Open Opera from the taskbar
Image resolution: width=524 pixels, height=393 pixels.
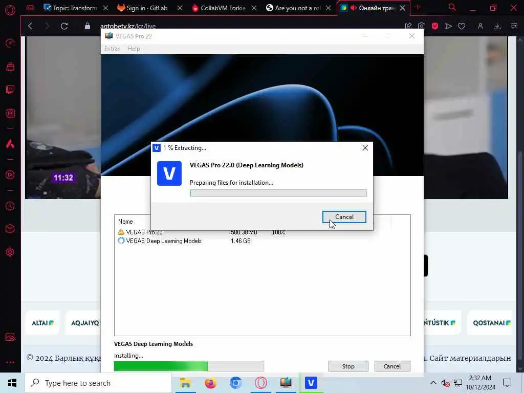pyautogui.click(x=260, y=383)
